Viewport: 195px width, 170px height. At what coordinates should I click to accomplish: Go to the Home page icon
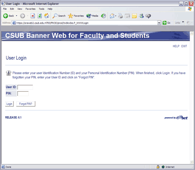point(46,16)
